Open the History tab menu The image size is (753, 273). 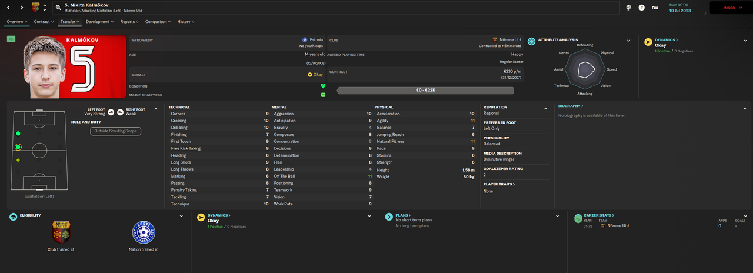[x=186, y=22]
